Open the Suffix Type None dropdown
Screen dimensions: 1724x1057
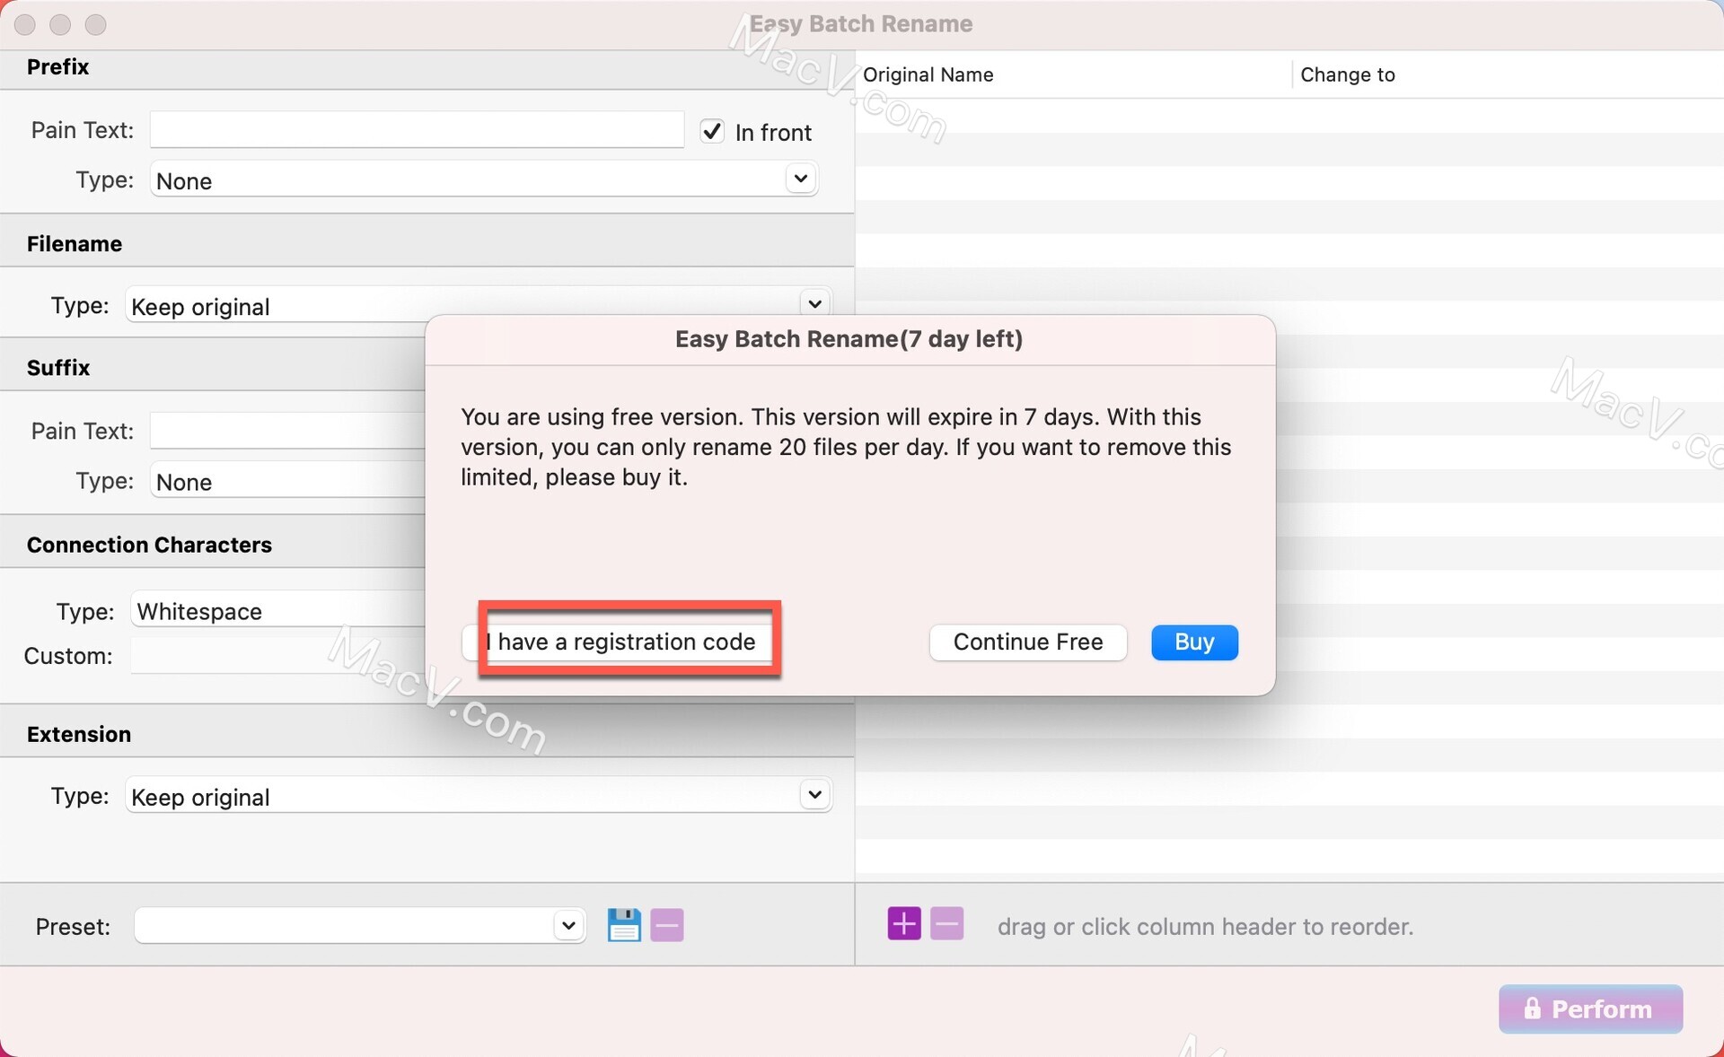click(287, 481)
